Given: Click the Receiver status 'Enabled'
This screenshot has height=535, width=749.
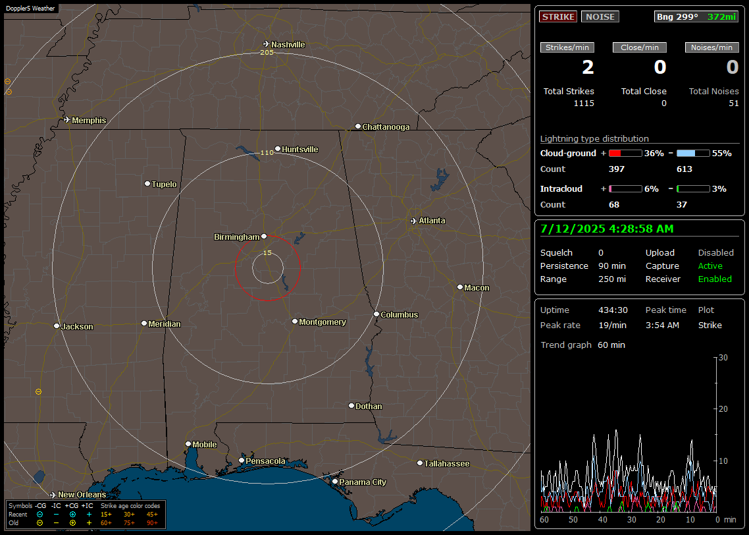Looking at the screenshot, I should coord(715,279).
